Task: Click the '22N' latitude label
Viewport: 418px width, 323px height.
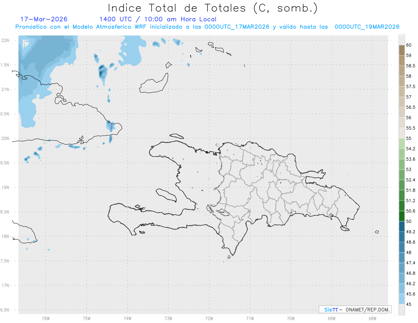Action: click(6, 40)
